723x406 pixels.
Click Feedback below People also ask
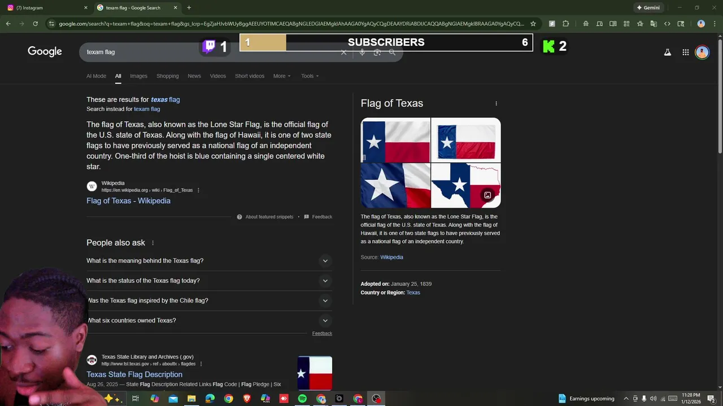pos(322,333)
